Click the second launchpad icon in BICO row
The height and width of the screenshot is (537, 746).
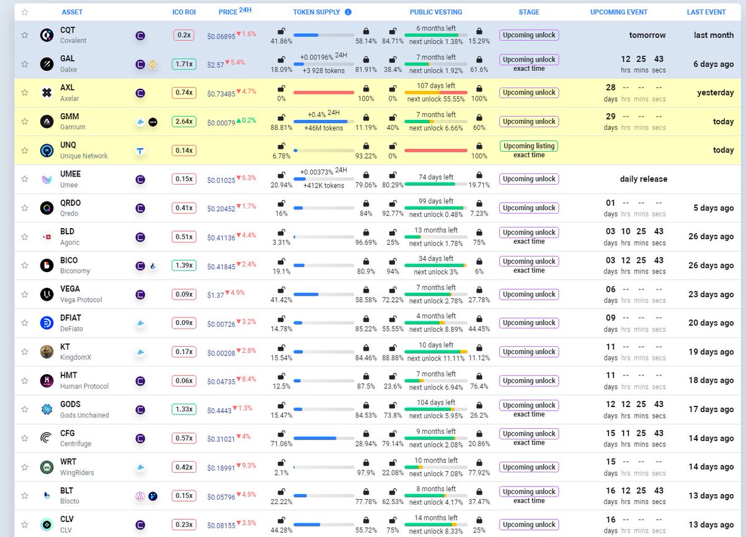point(152,265)
